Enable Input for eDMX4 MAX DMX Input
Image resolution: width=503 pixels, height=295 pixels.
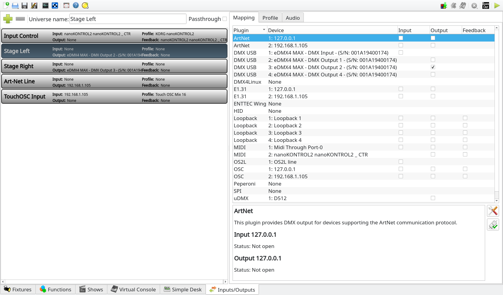401,52
